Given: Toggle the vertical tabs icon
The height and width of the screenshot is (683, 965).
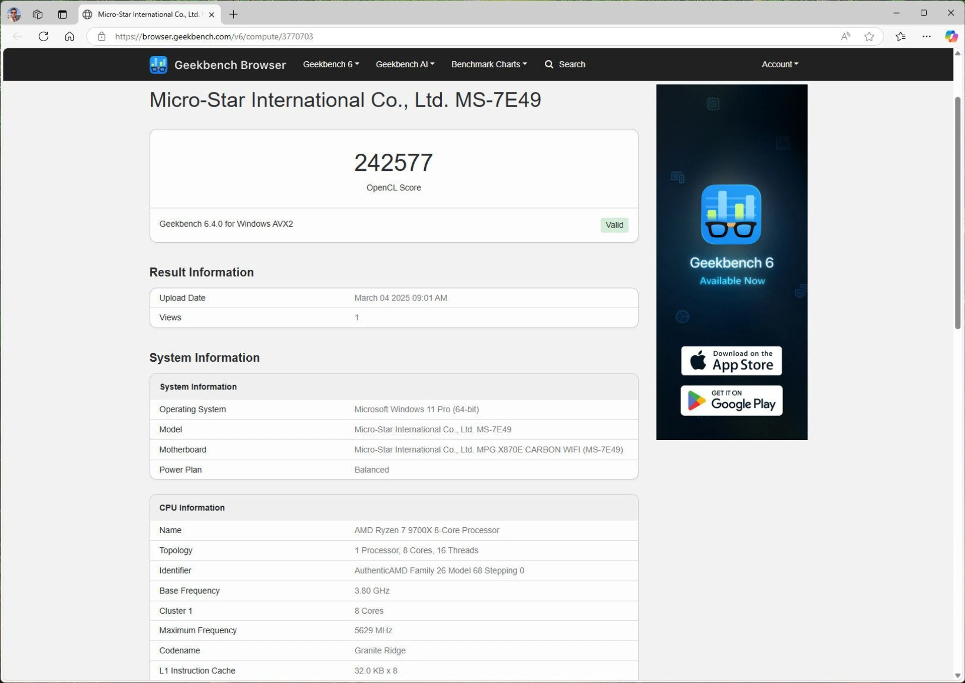Looking at the screenshot, I should click(62, 14).
